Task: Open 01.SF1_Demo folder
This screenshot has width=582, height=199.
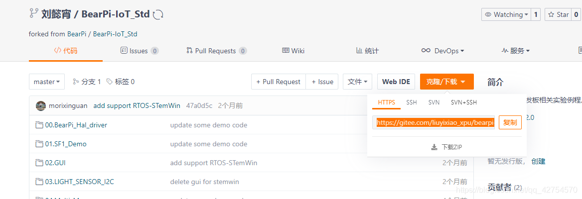Action: coord(66,144)
